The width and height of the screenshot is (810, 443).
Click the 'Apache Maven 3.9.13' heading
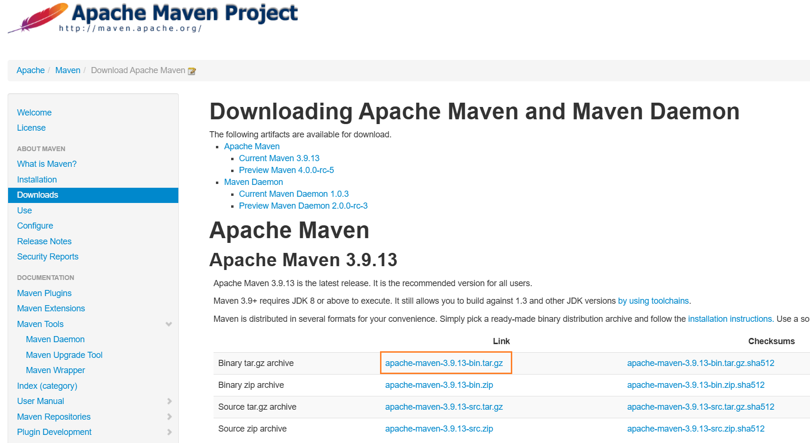(303, 260)
